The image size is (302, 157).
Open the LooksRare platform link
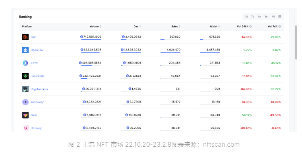38,76
